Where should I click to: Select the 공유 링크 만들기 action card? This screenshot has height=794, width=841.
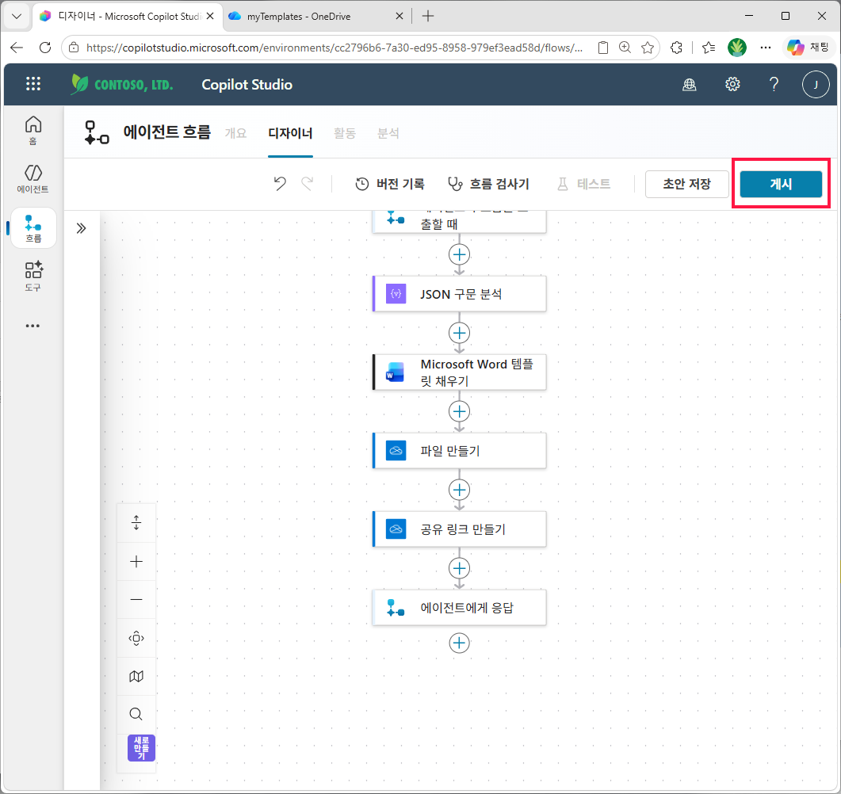tap(460, 529)
